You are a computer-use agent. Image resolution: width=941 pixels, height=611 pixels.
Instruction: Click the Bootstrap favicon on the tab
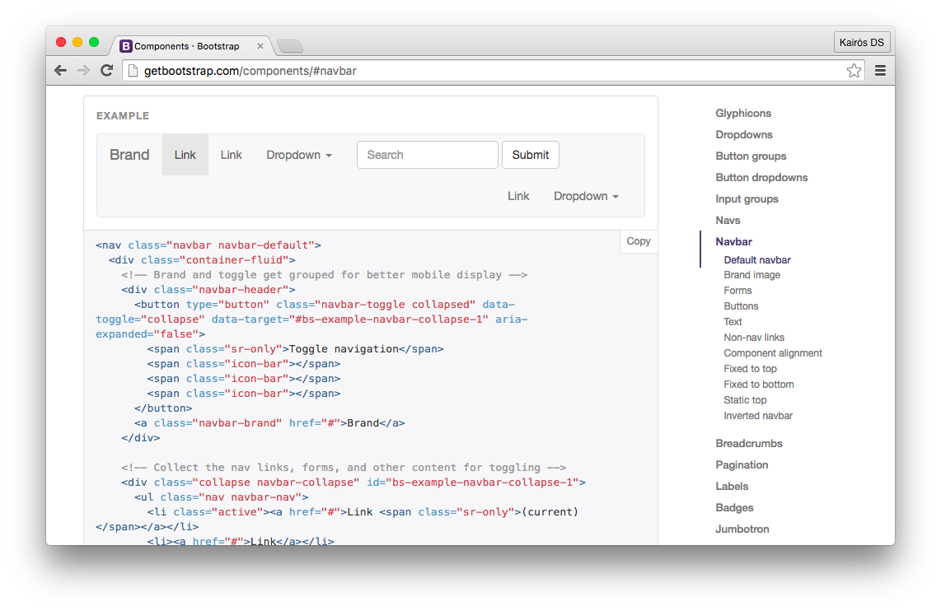tap(125, 46)
